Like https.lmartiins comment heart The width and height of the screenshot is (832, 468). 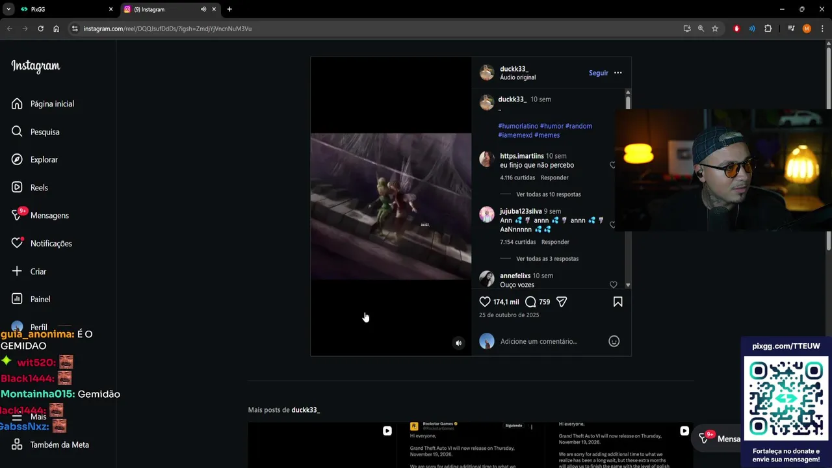point(612,165)
